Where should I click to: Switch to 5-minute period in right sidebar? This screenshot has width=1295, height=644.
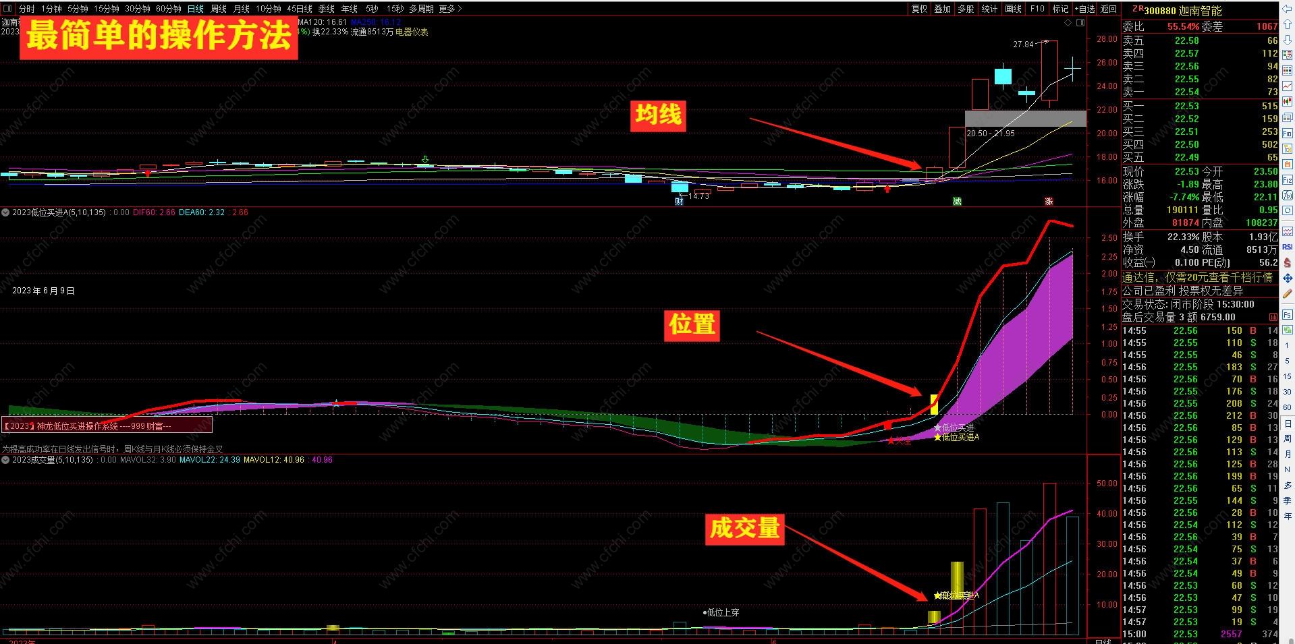pos(1287,361)
